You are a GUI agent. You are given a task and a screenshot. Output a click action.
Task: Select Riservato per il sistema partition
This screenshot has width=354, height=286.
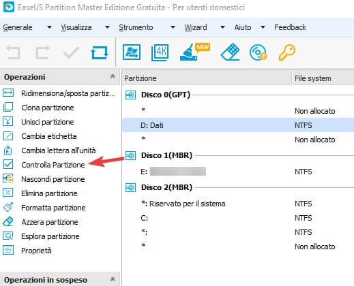coord(238,204)
